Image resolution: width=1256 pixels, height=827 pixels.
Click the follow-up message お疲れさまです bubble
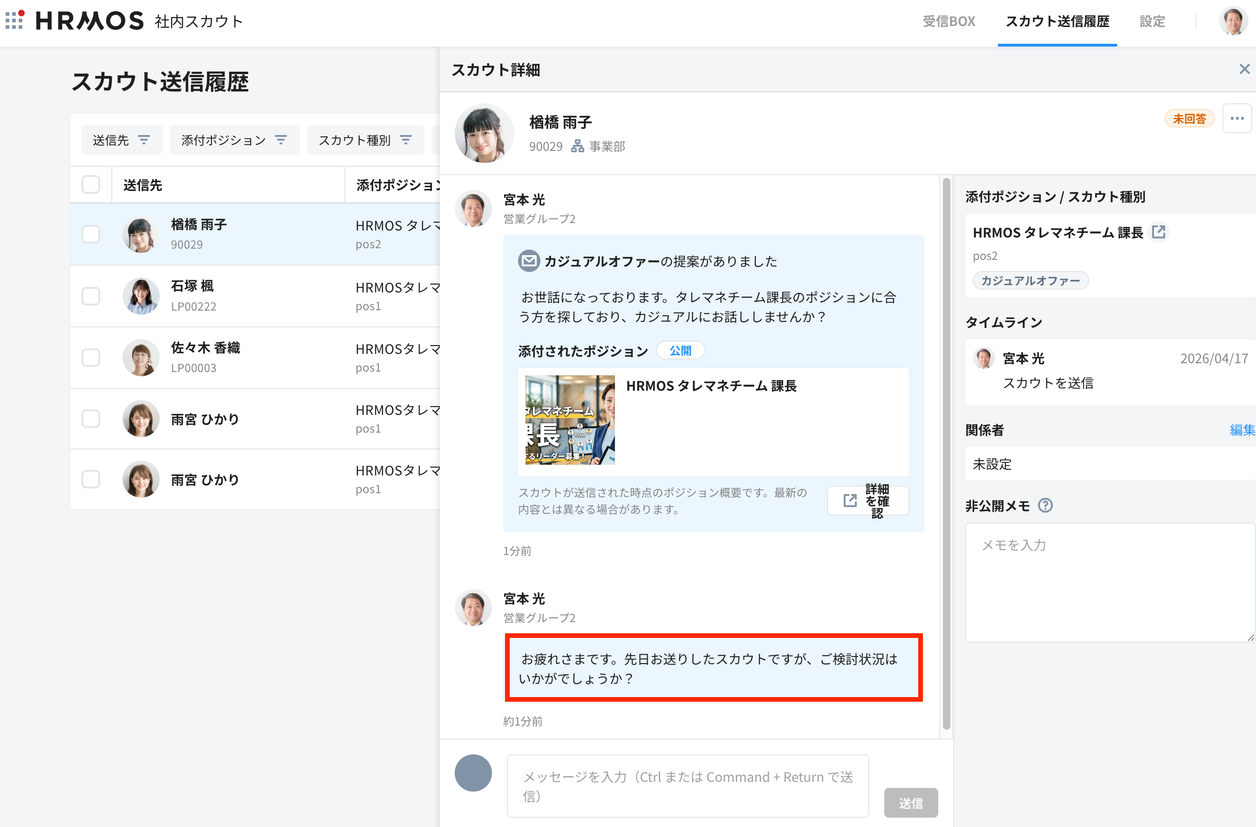(x=714, y=668)
